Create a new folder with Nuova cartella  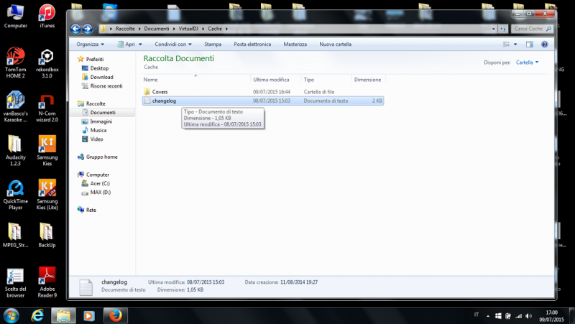pos(335,45)
